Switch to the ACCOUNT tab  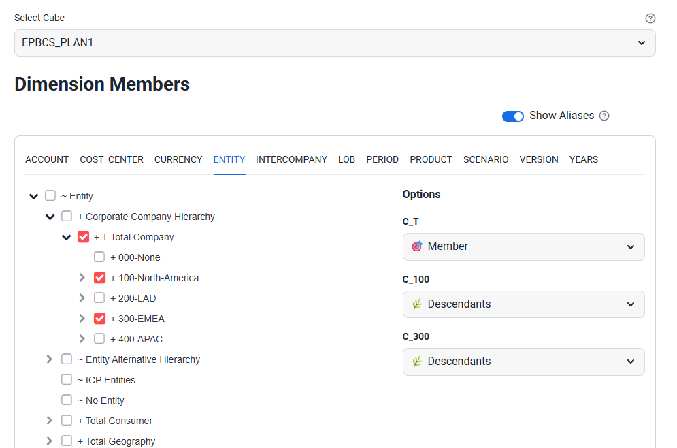click(x=47, y=159)
